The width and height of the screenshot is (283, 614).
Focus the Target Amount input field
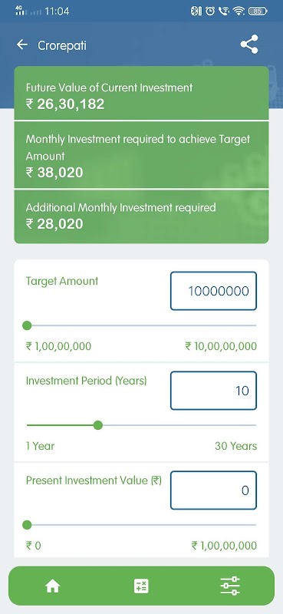pos(213,291)
